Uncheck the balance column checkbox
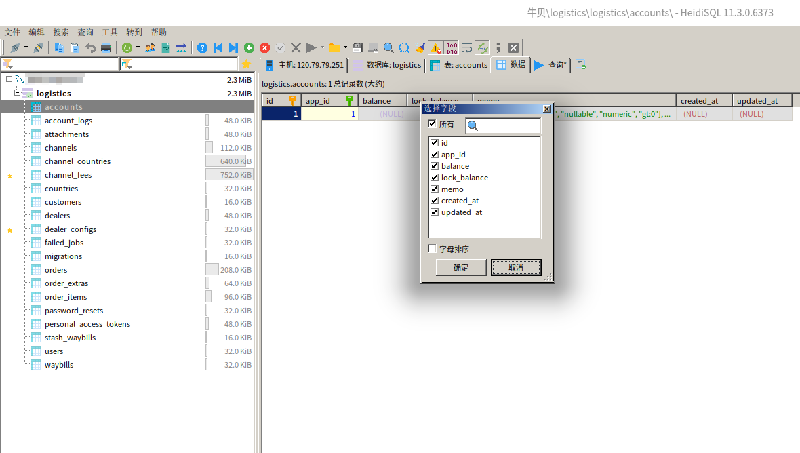This screenshot has height=453, width=800. [435, 165]
